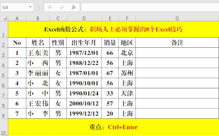219x136 pixels.
Task: Click the three-dot handle beside Name Box
Action: (x=39, y=7)
